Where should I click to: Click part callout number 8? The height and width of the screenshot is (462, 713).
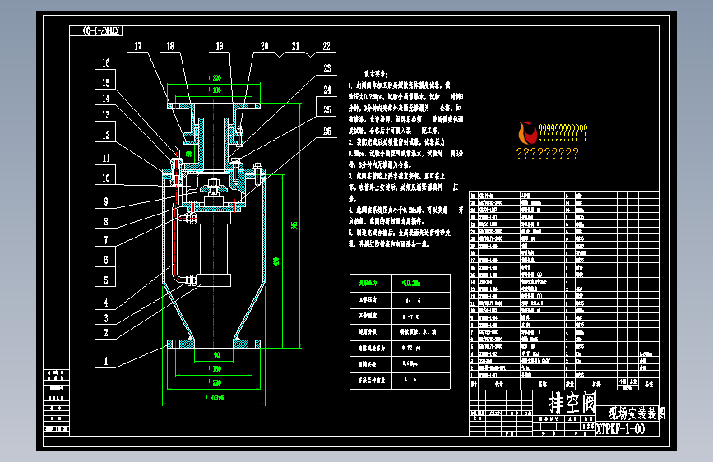[x=106, y=221]
